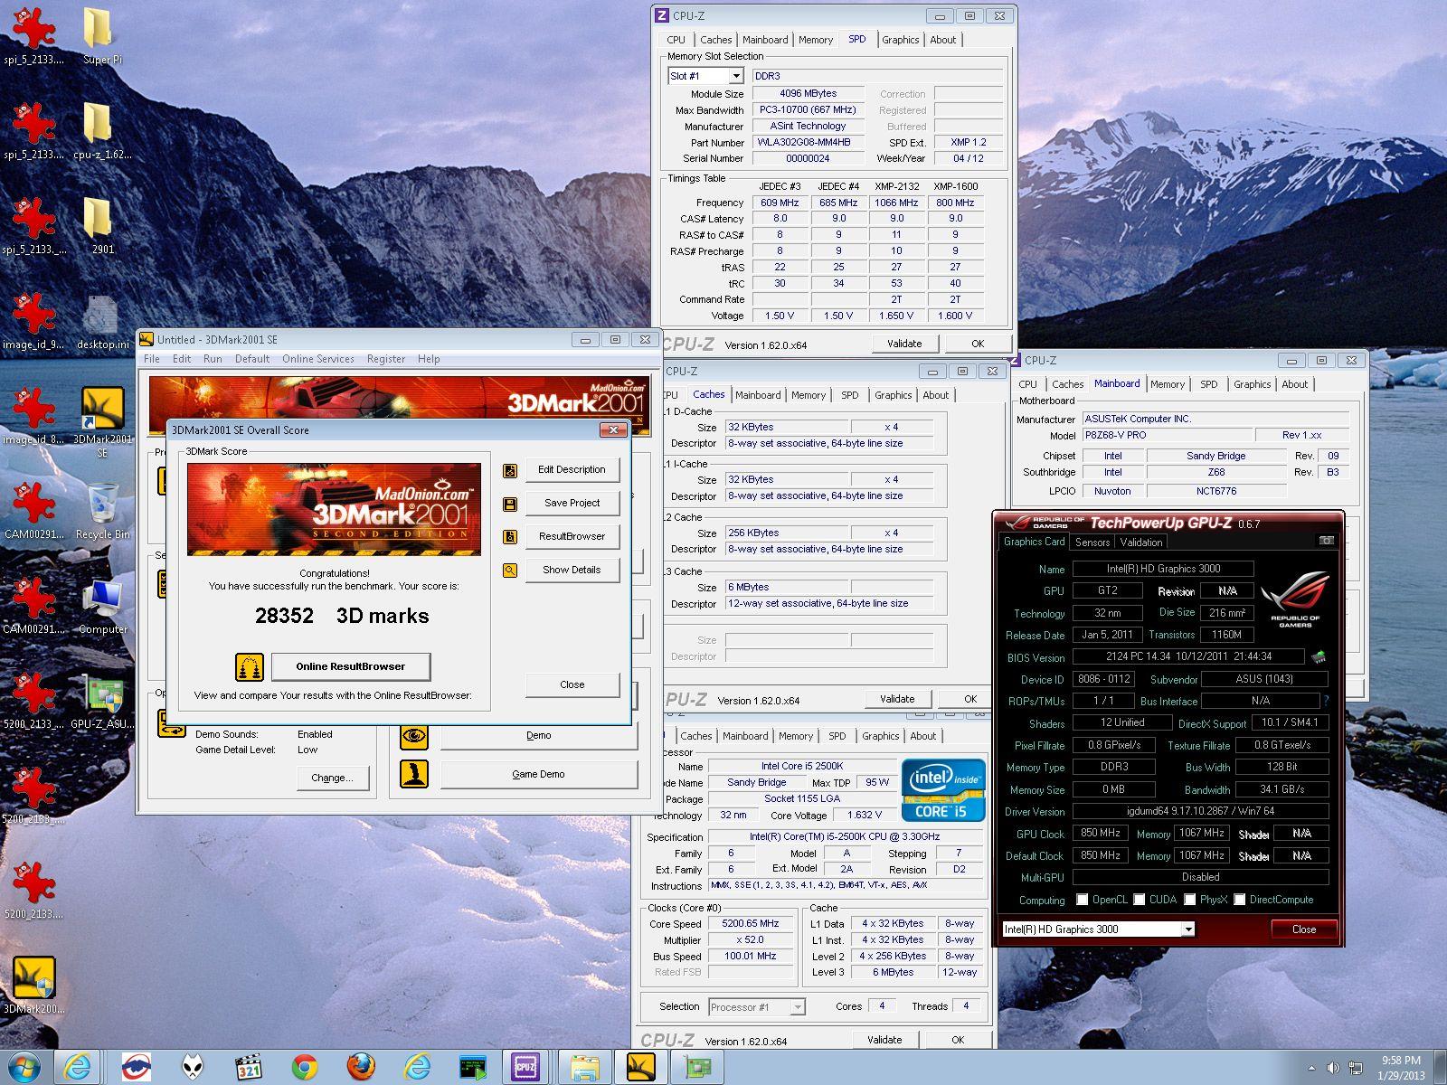Viewport: 1447px width, 1085px height.
Task: Show hidden system tray icons arrow
Action: coord(1311,1069)
